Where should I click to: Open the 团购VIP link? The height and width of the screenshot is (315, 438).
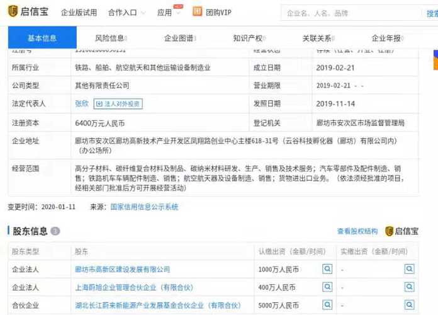[218, 13]
